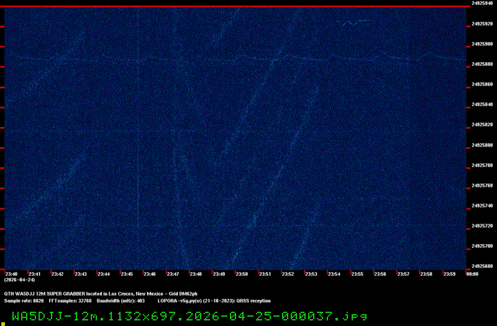Click frequency scale value 24925900
Viewport: 497px width, 326px height.
point(482,44)
